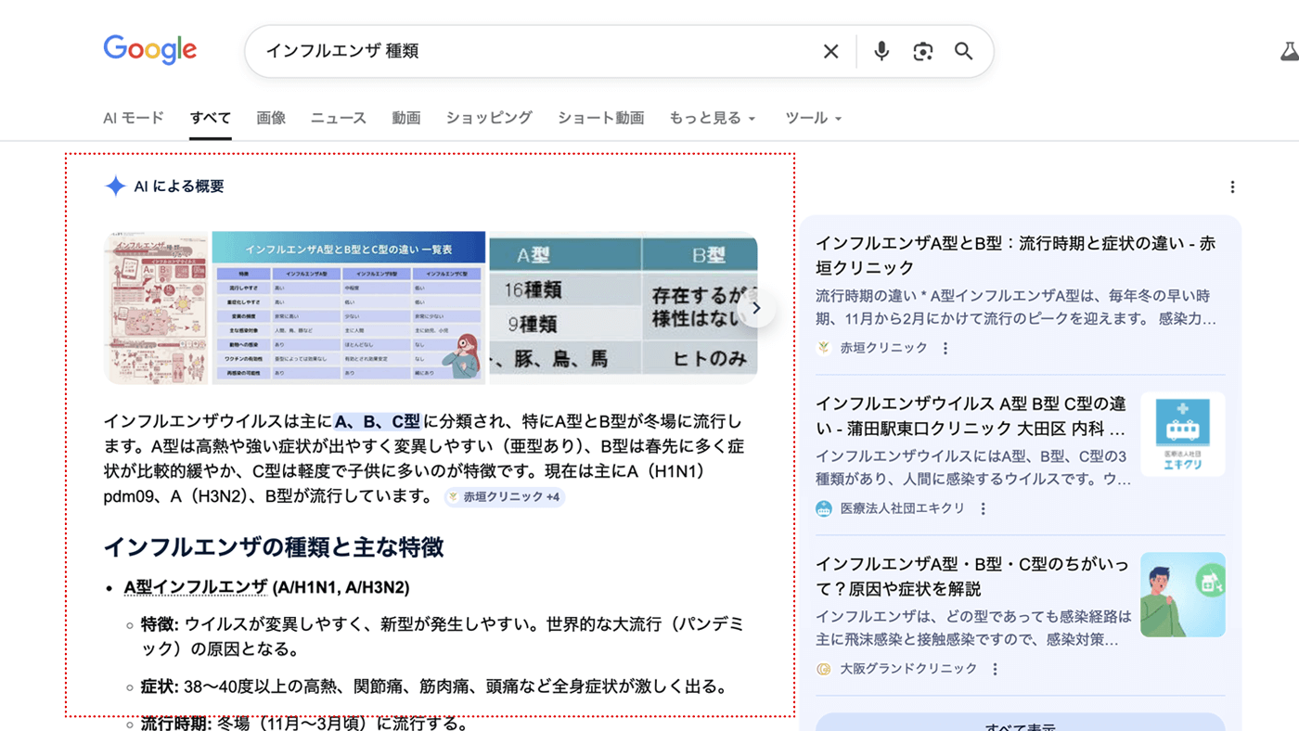This screenshot has height=731, width=1299.
Task: Switch to the 画像 tab
Action: coord(270,118)
